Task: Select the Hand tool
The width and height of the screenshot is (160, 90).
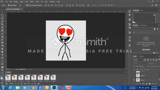Action: click(2, 67)
